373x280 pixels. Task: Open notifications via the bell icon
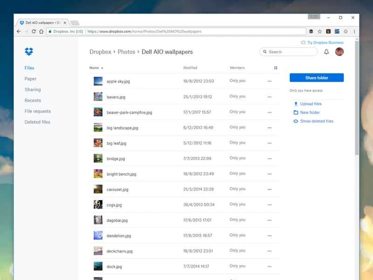tap(327, 52)
